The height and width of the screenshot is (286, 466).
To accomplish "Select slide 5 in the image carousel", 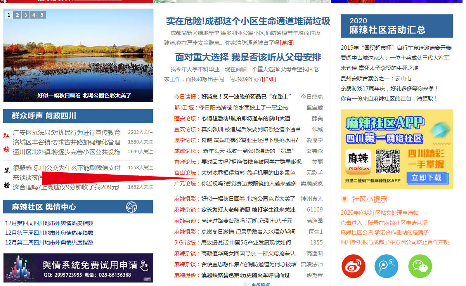I will 42,15.
